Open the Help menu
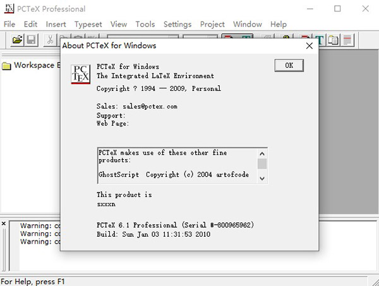Viewport: 379px width, 286px height. (279, 24)
